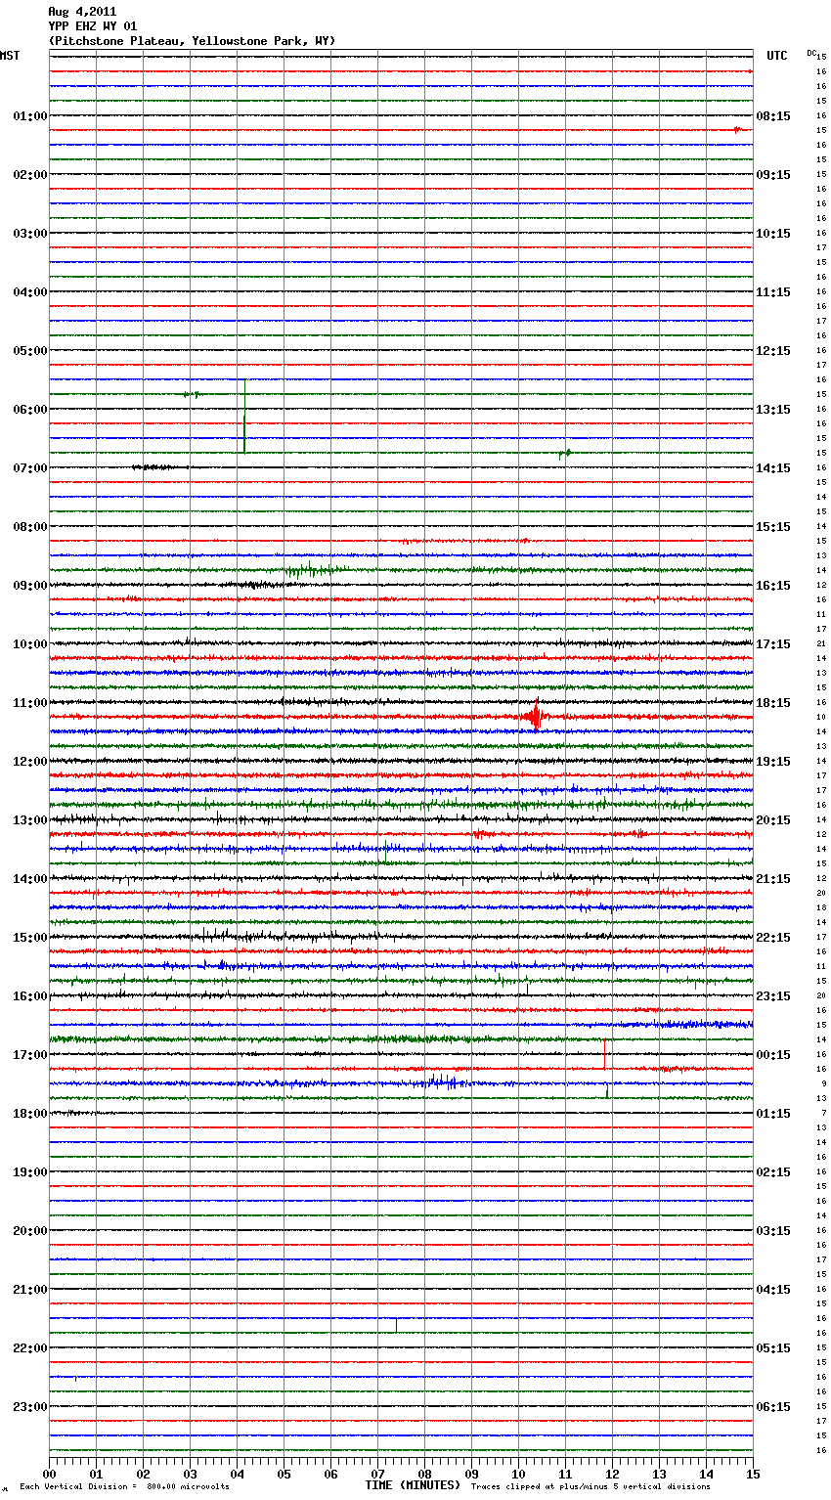
Task: Click the 00:15 UTC time label
Action: (773, 1055)
